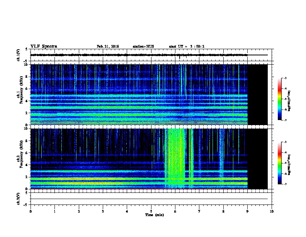Image resolution: width=306 pixels, height=237 pixels.
Task: Click the log(PSD) label beside ch.1 color bar
Action: pos(289,101)
